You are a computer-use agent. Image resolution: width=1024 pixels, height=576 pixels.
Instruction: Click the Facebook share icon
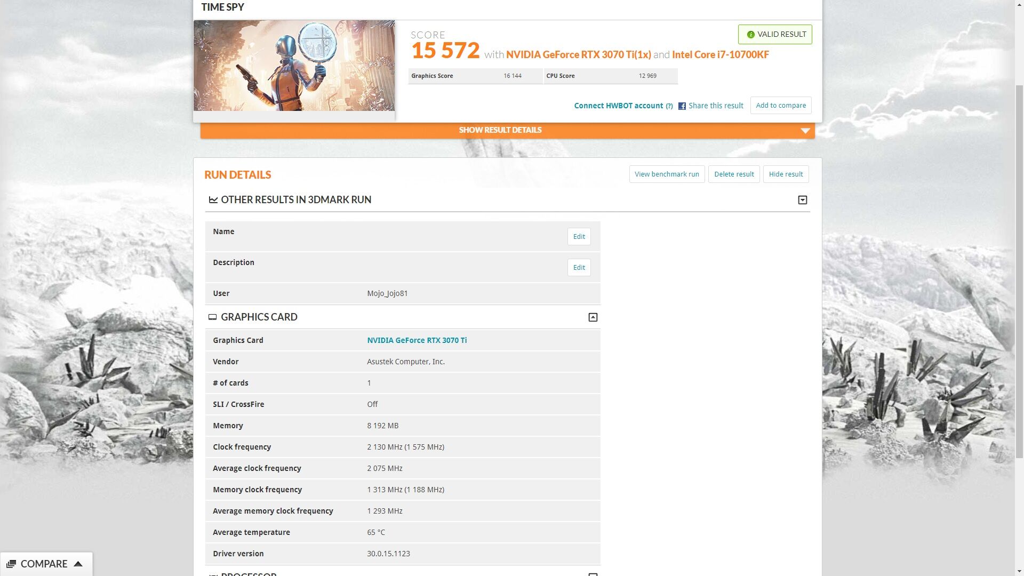tap(682, 106)
